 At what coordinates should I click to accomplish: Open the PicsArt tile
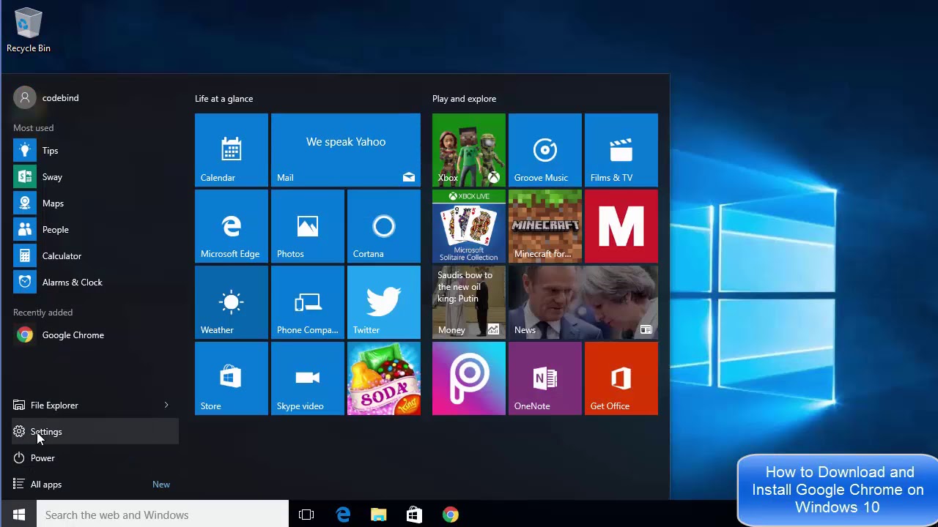[469, 378]
